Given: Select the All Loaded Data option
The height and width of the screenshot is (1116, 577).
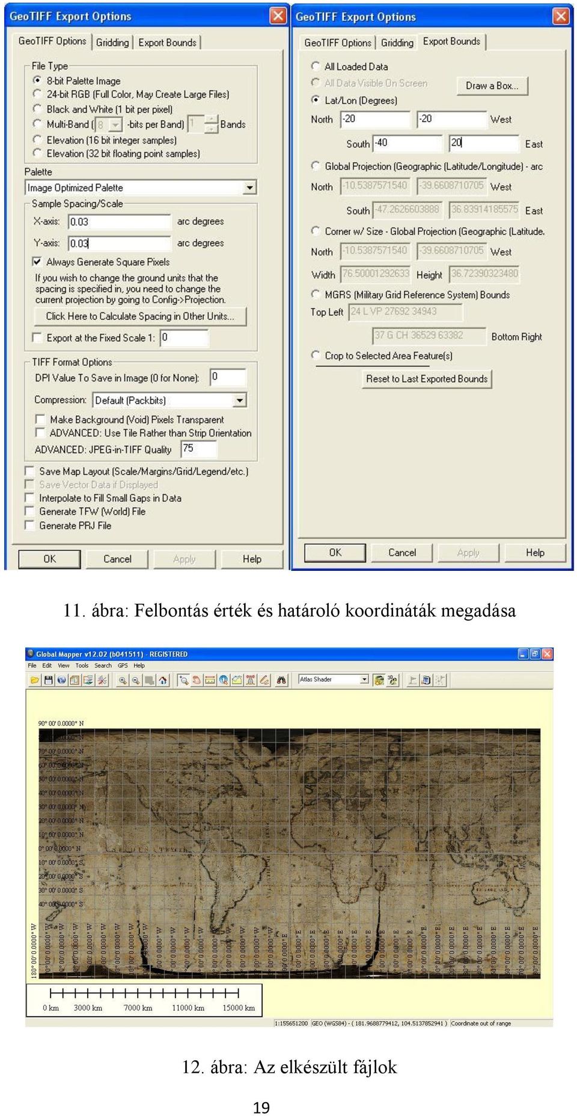Looking at the screenshot, I should tap(316, 66).
